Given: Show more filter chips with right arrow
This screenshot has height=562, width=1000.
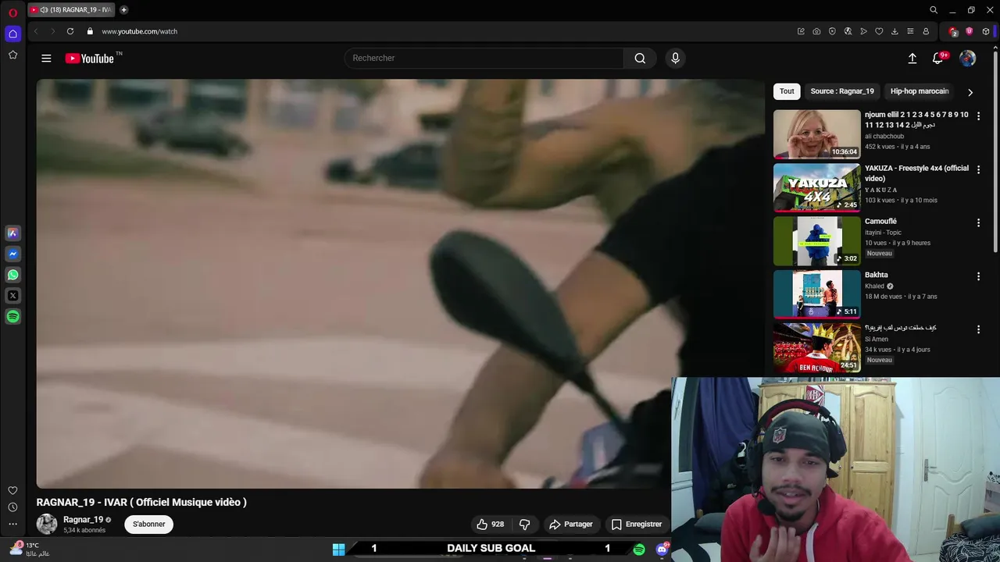Looking at the screenshot, I should [970, 92].
